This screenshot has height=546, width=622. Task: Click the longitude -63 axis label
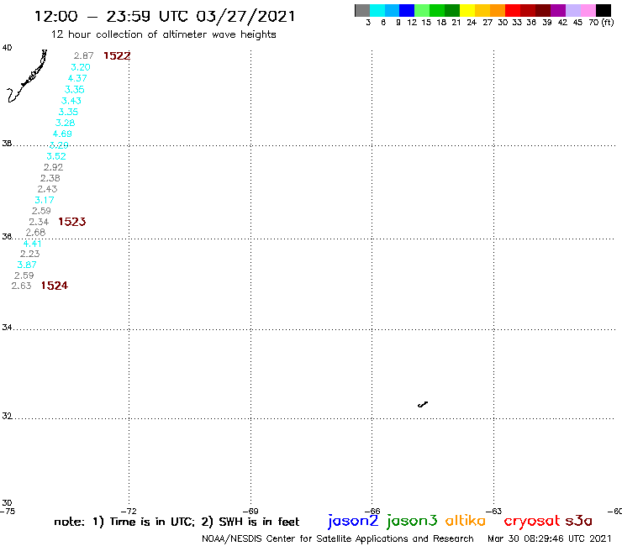[493, 511]
